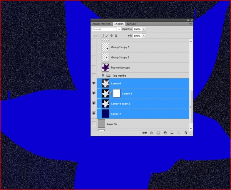The image size is (231, 190).
Task: Open the layers panel options menu
Action: tap(191, 24)
